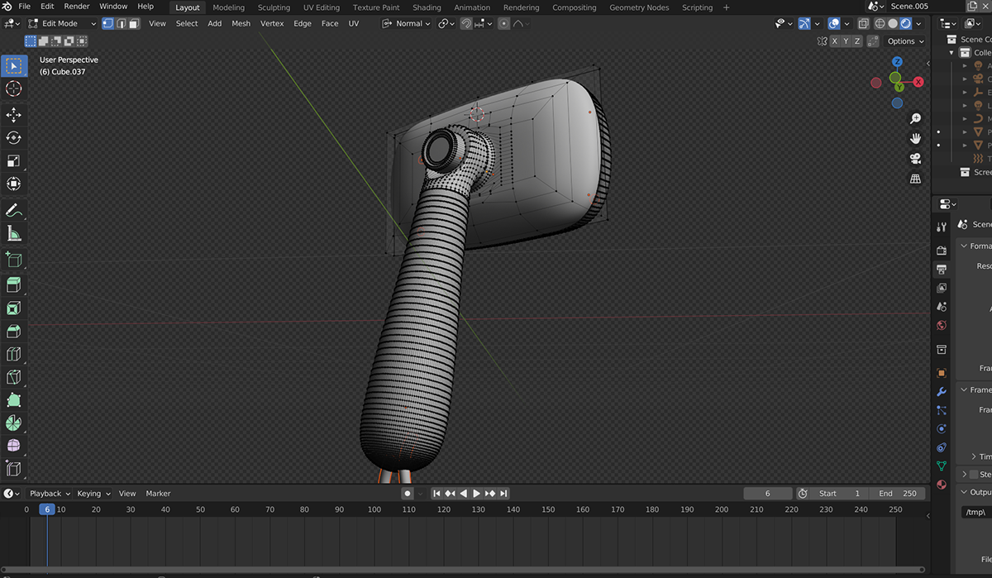Screen dimensions: 992x578
Task: Switch to face select mode
Action: 134,23
